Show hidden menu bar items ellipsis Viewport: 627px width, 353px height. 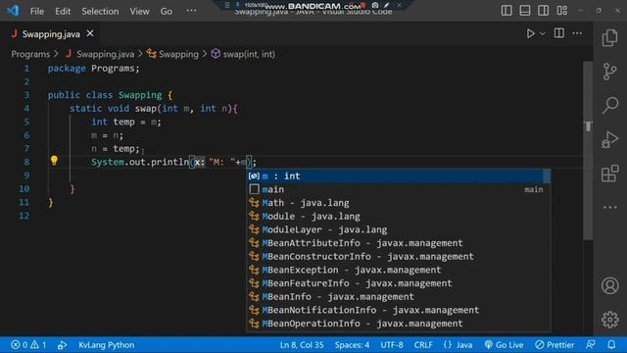click(191, 11)
